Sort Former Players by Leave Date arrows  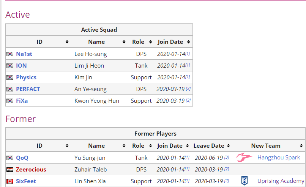coord(228,146)
